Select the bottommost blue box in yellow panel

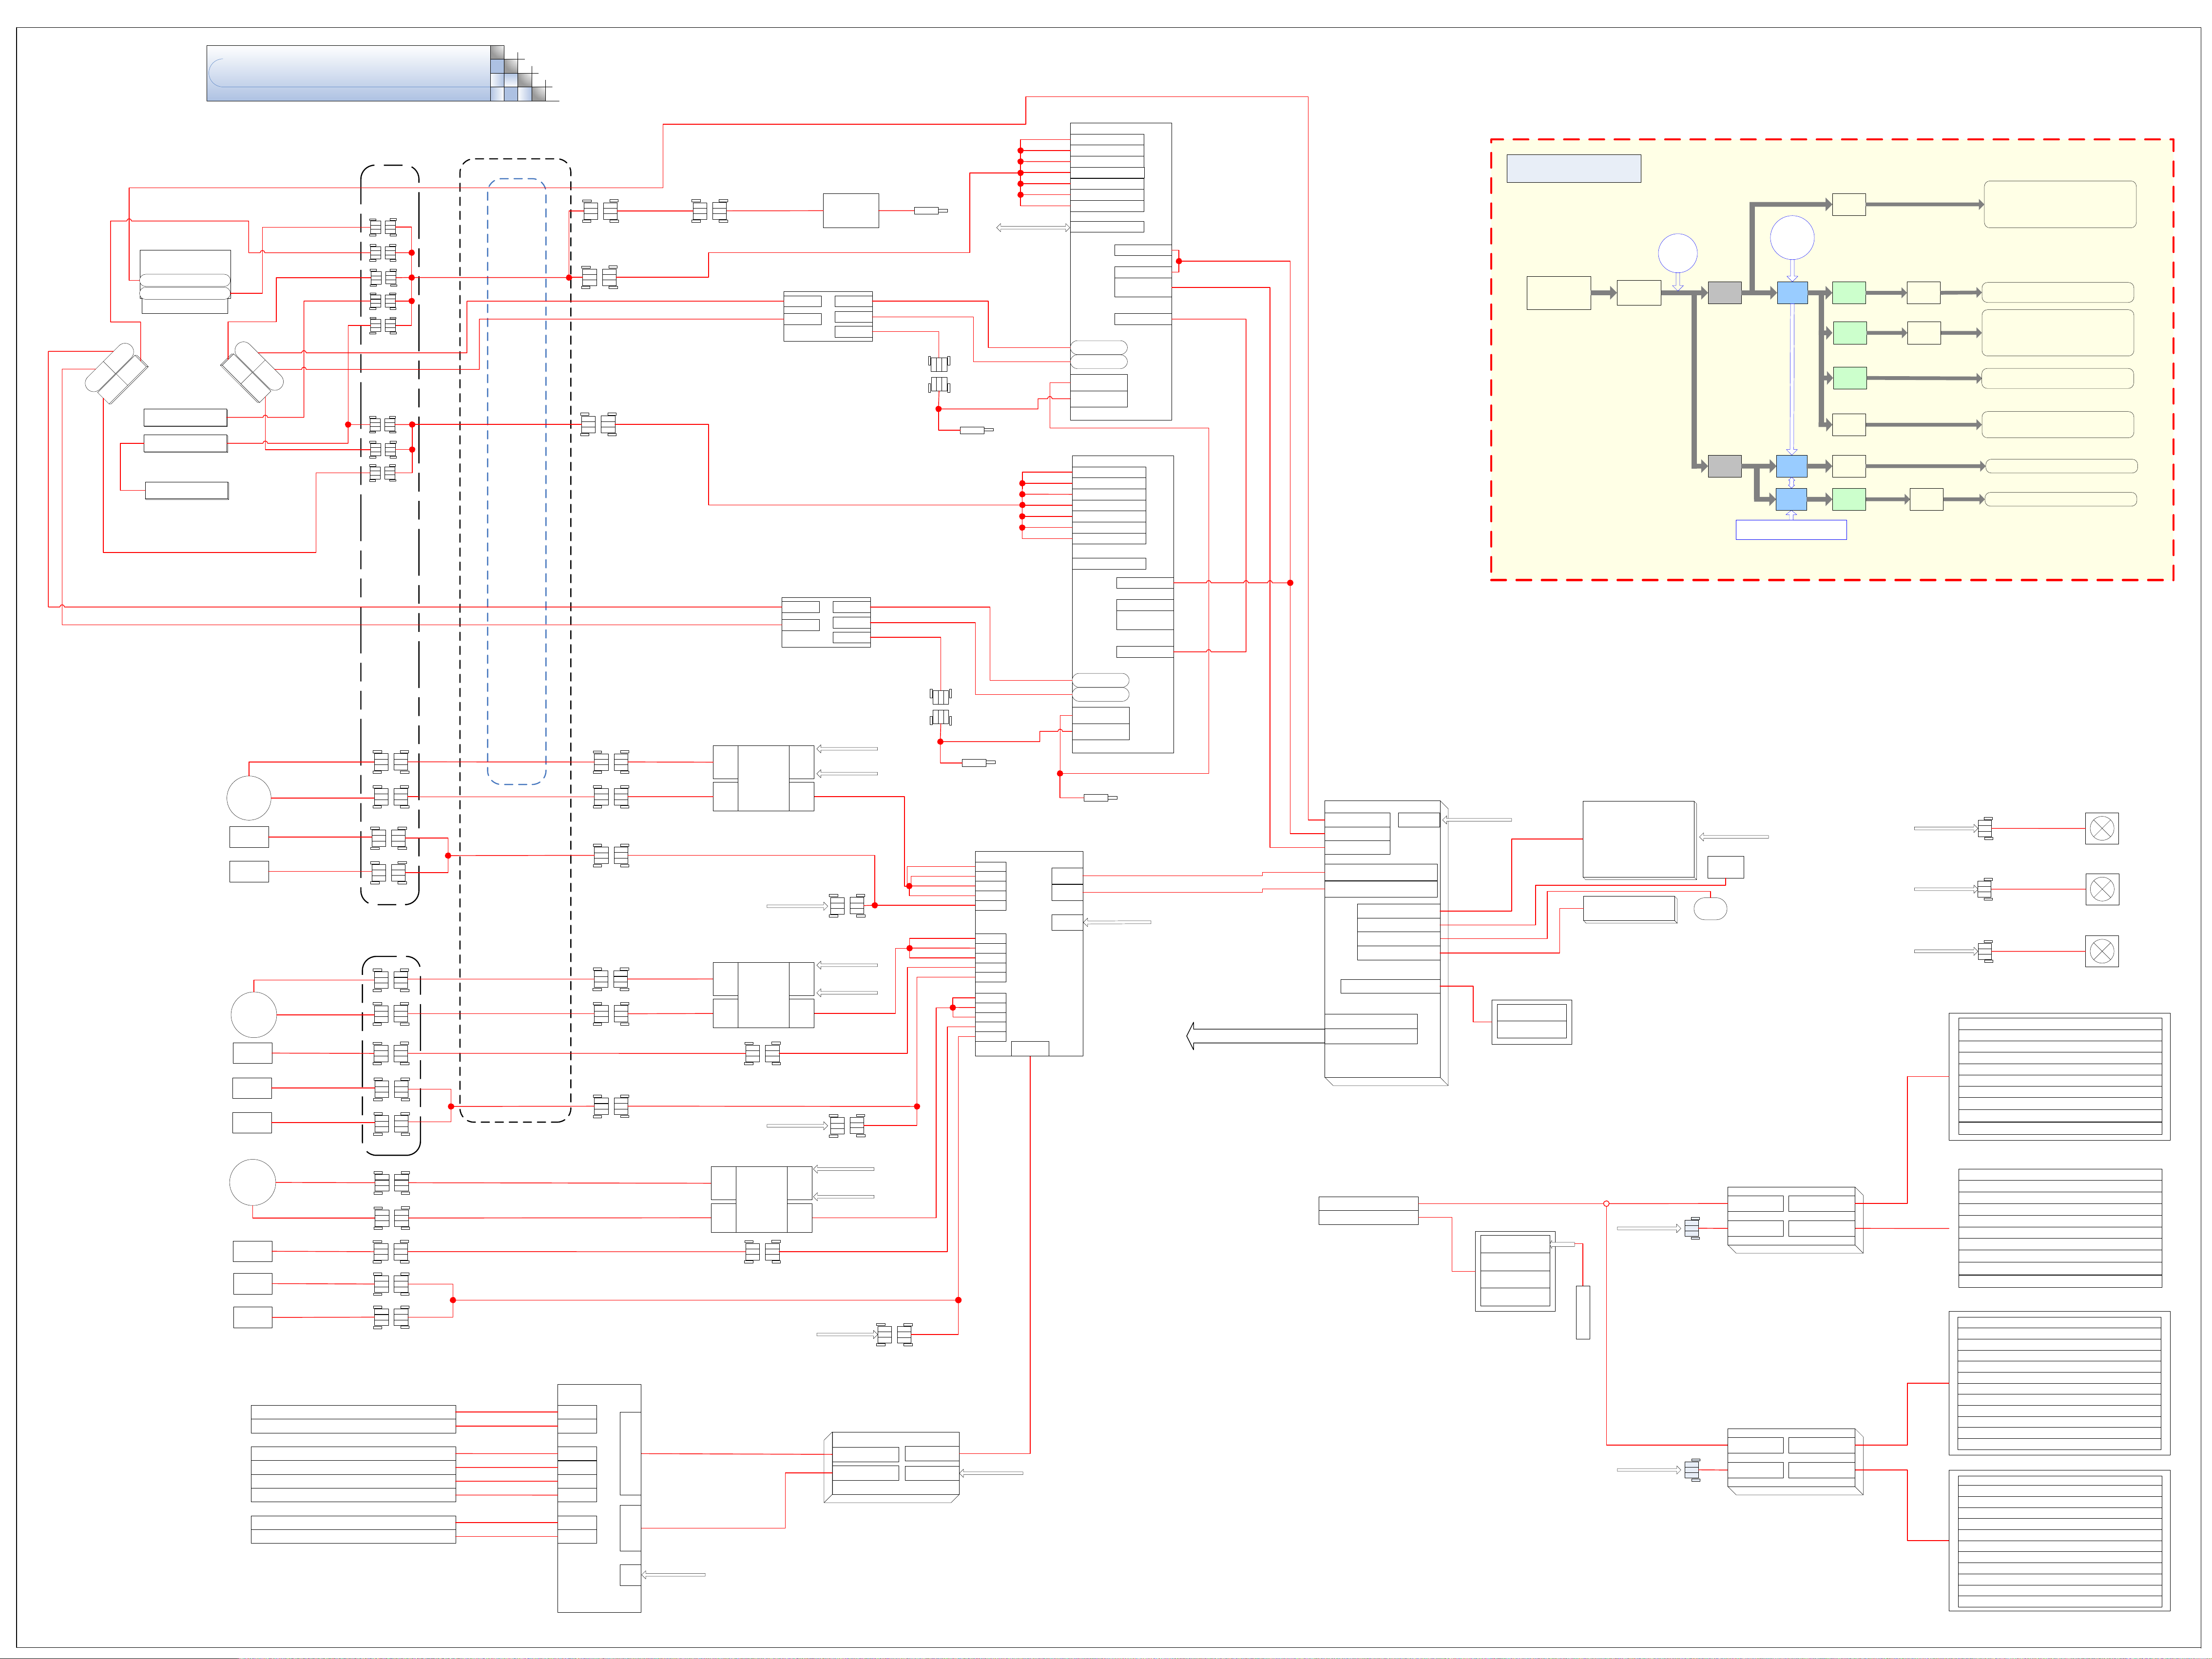(x=1791, y=499)
